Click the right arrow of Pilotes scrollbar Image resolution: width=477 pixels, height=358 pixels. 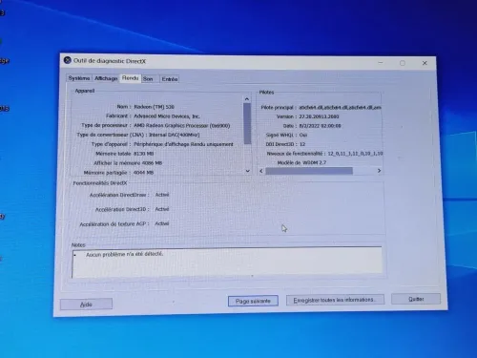point(379,171)
